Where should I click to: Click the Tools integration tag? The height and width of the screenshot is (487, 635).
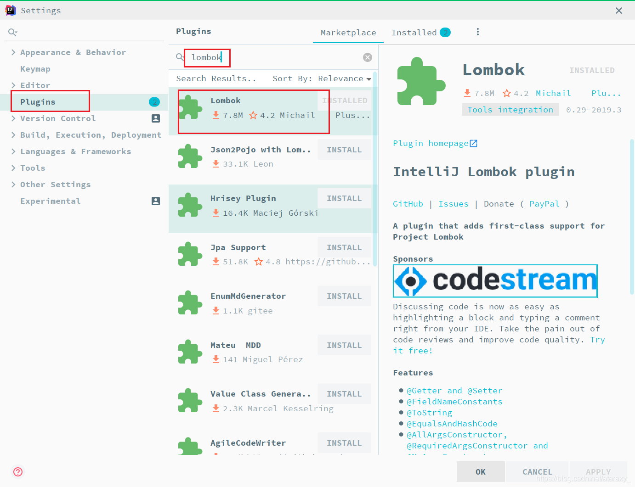[x=510, y=110]
